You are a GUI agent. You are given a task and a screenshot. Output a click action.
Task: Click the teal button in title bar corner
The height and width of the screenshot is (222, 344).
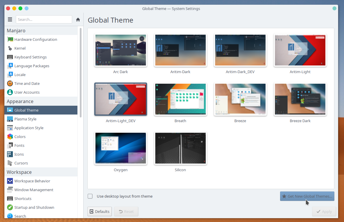coord(334,8)
